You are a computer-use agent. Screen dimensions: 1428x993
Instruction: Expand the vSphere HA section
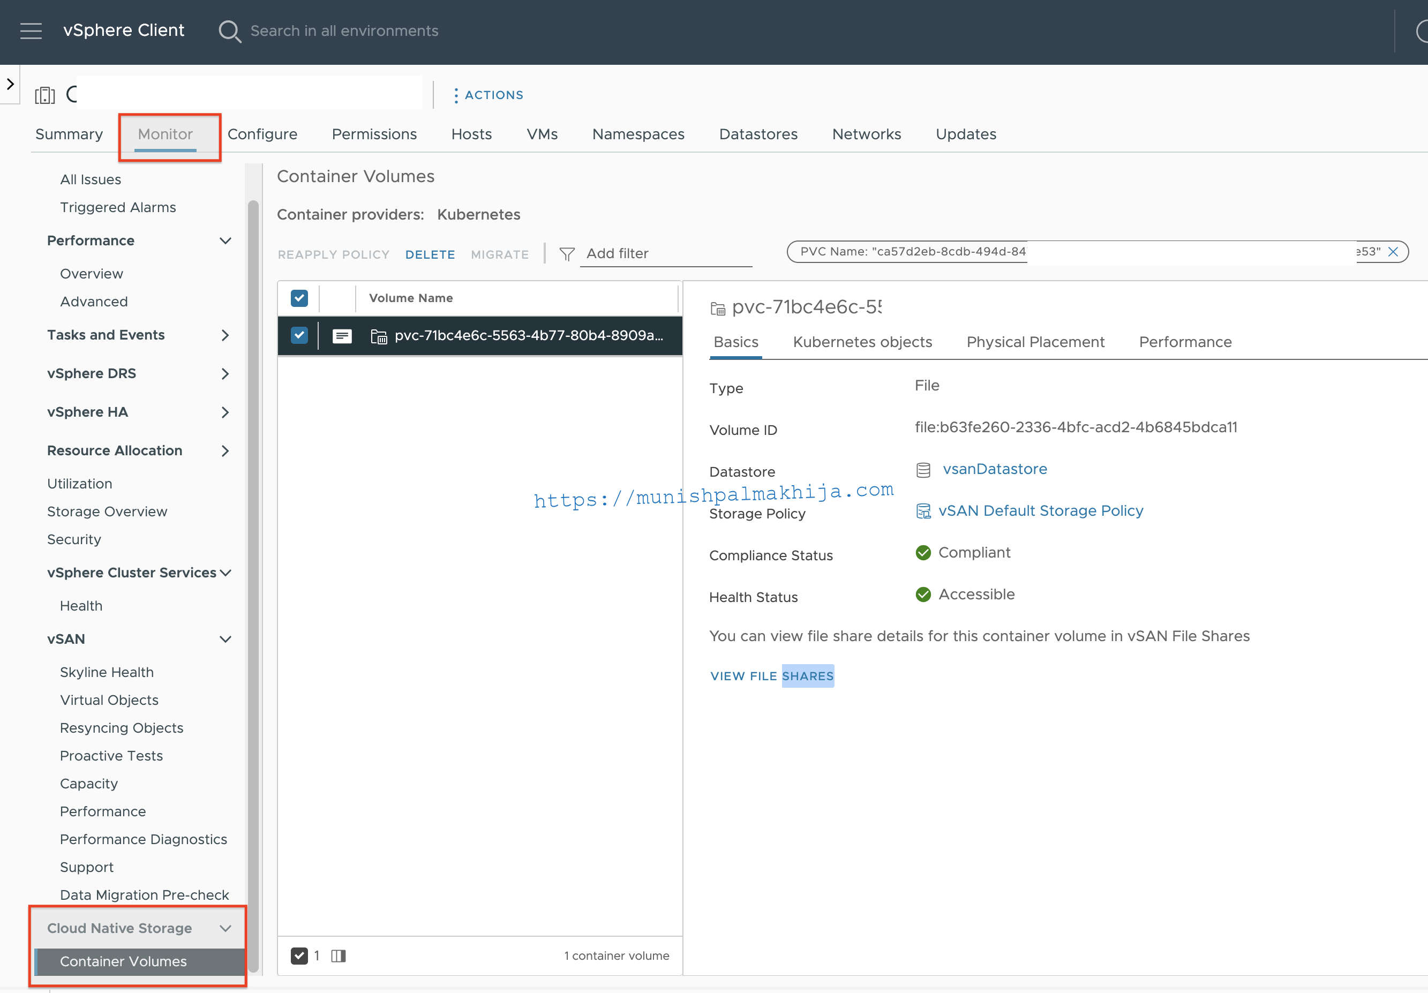pos(225,412)
